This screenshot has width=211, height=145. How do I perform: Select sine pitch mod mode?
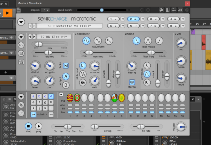(83, 74)
